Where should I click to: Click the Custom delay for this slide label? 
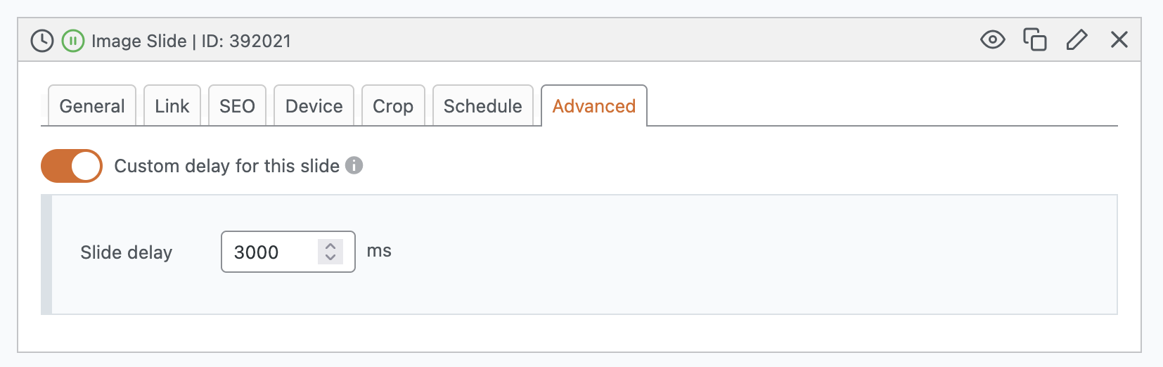pos(226,166)
